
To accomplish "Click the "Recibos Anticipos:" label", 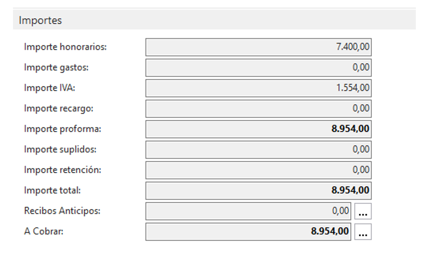I will tap(62, 211).
